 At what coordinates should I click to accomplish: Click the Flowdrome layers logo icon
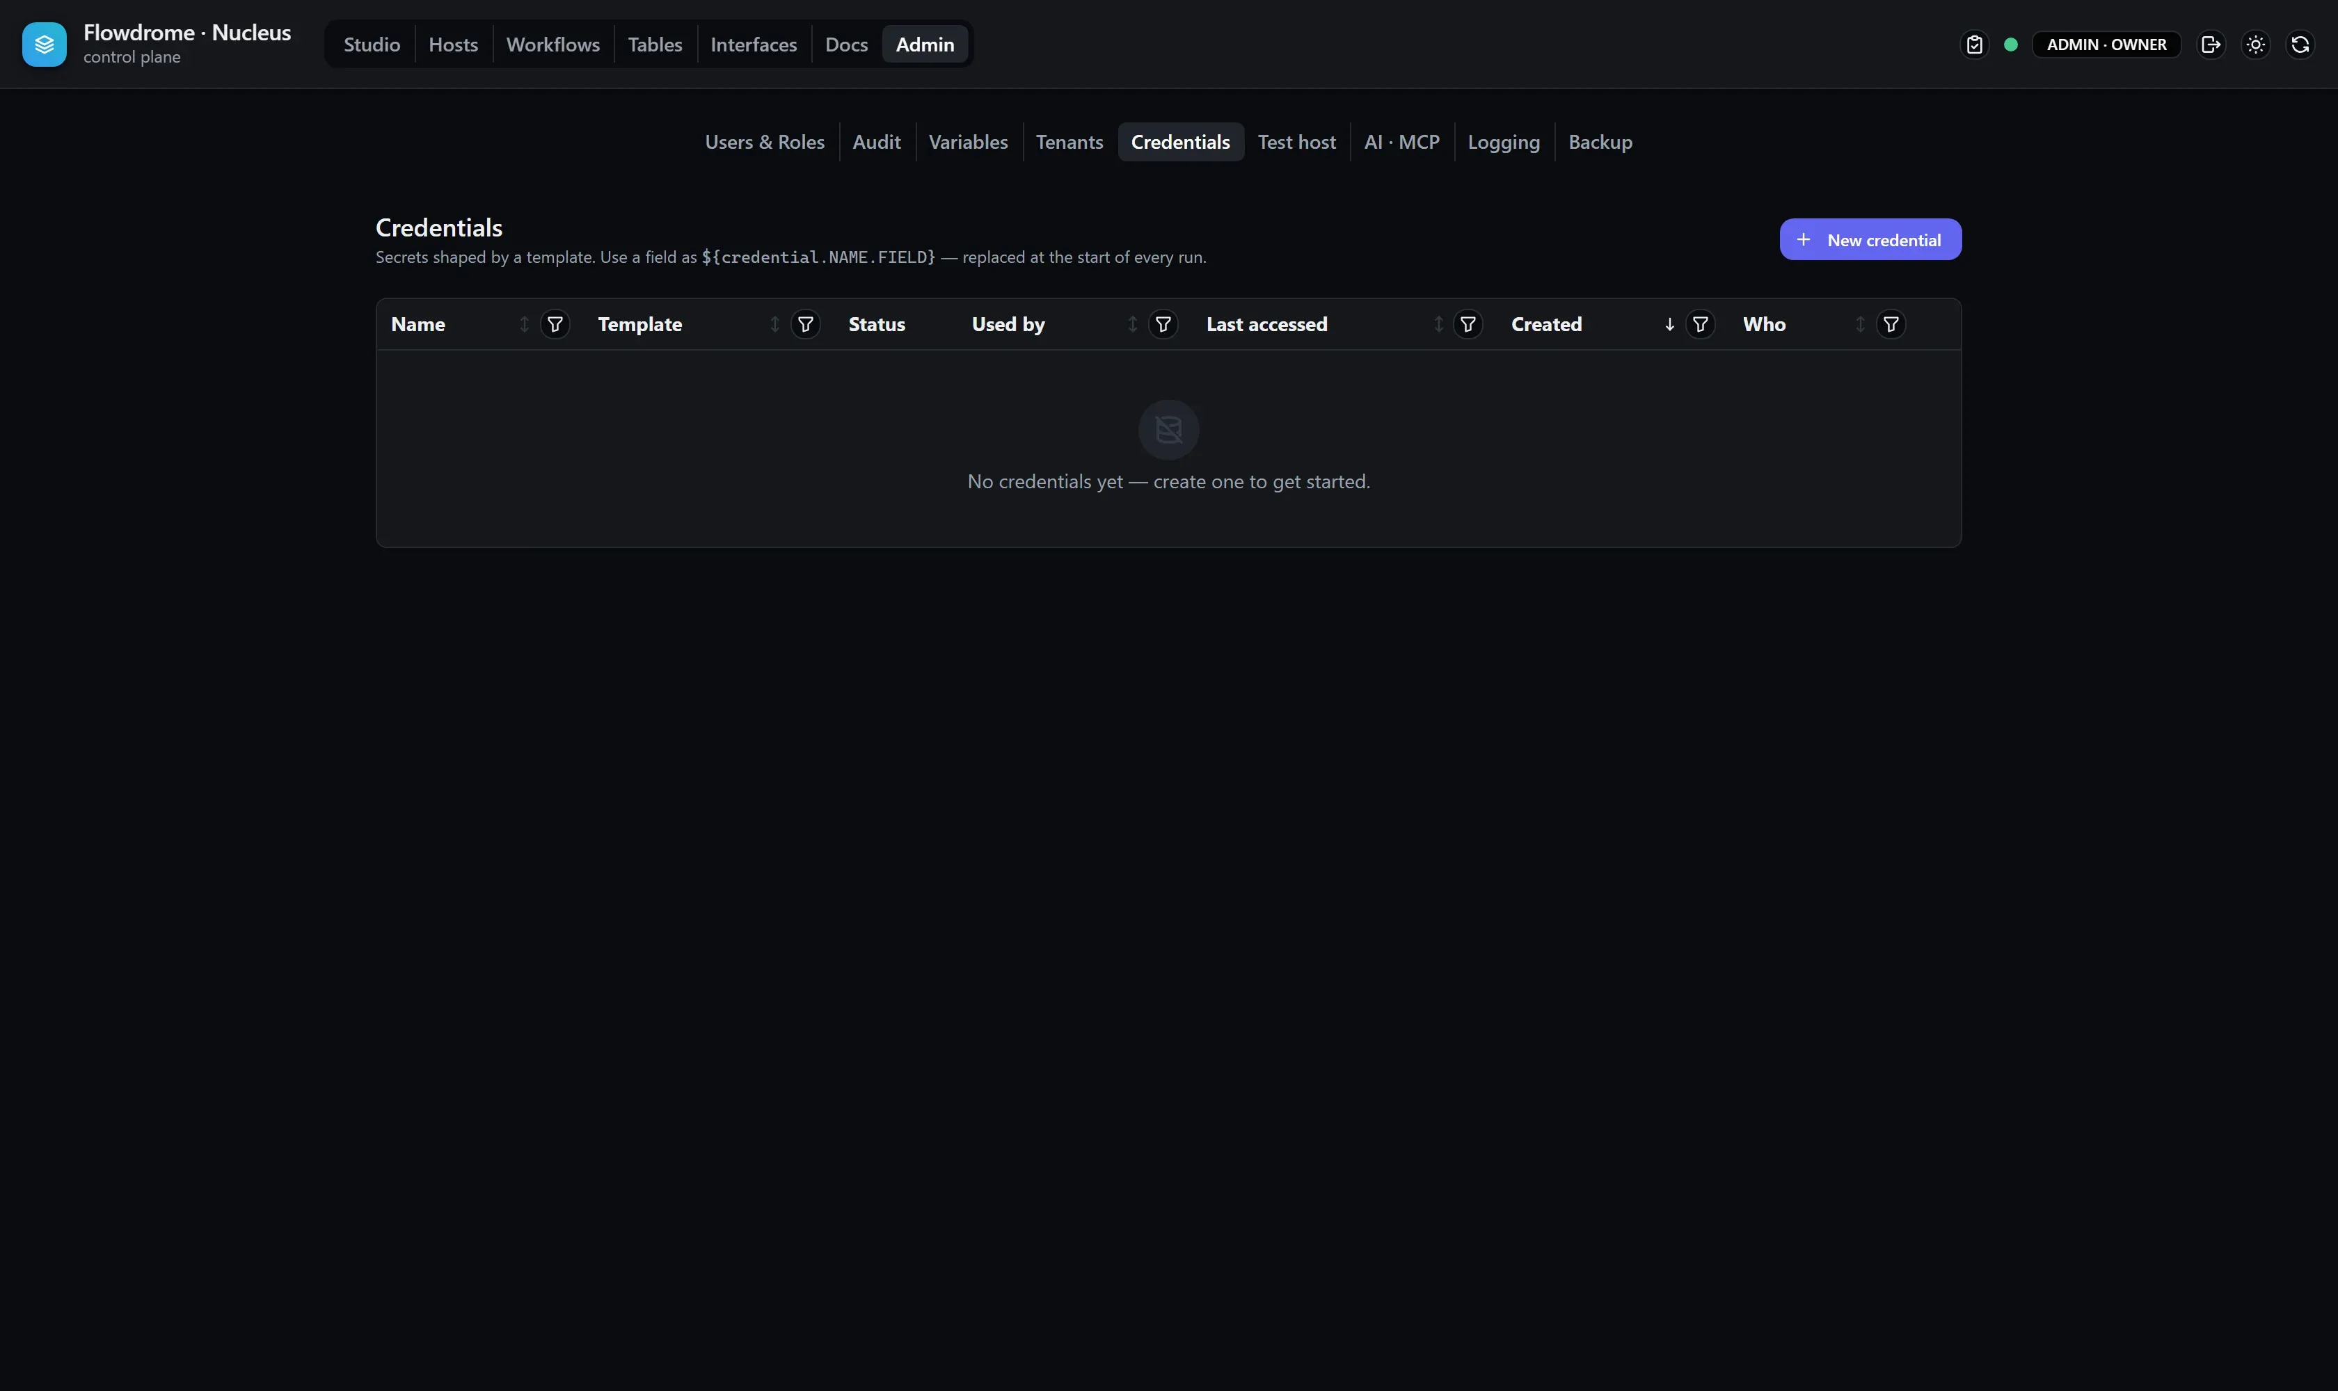44,44
